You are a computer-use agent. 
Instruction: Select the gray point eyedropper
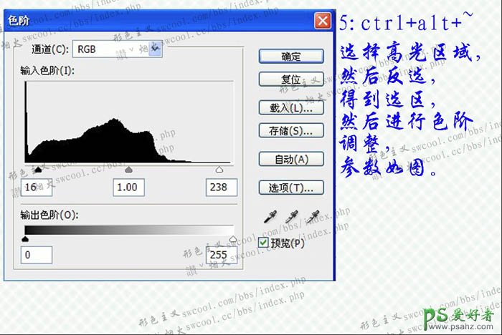292,216
